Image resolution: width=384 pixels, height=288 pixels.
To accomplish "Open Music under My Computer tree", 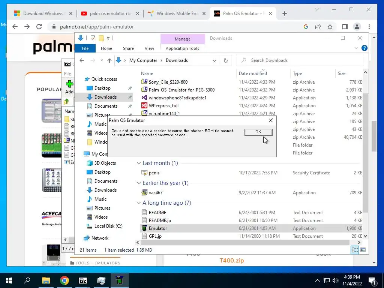I will tap(100, 199).
